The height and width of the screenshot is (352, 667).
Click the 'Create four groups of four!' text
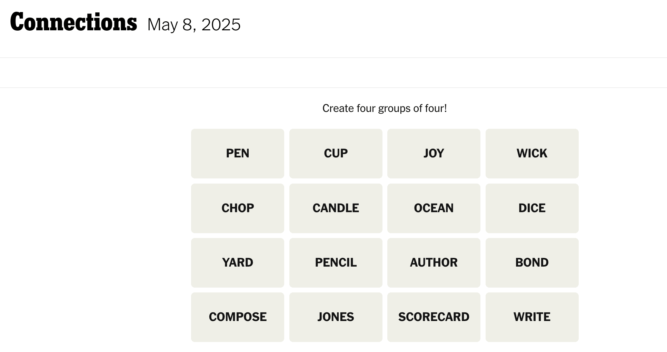(x=385, y=108)
